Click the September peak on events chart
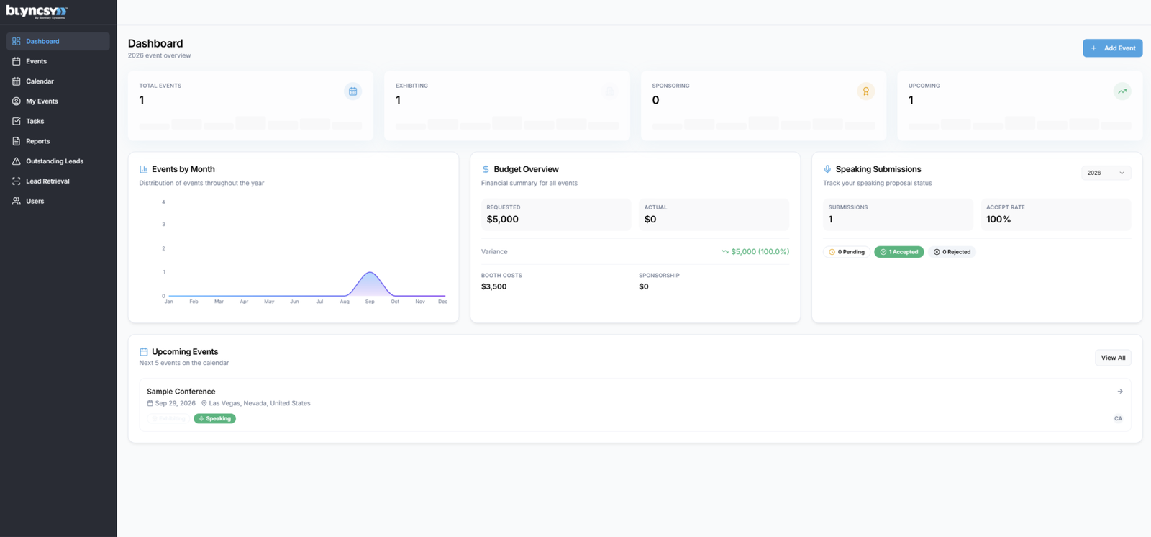This screenshot has height=537, width=1151. [370, 273]
